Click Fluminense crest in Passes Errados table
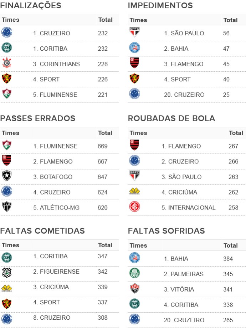Screen dimensions: 246x329 (x=7, y=145)
